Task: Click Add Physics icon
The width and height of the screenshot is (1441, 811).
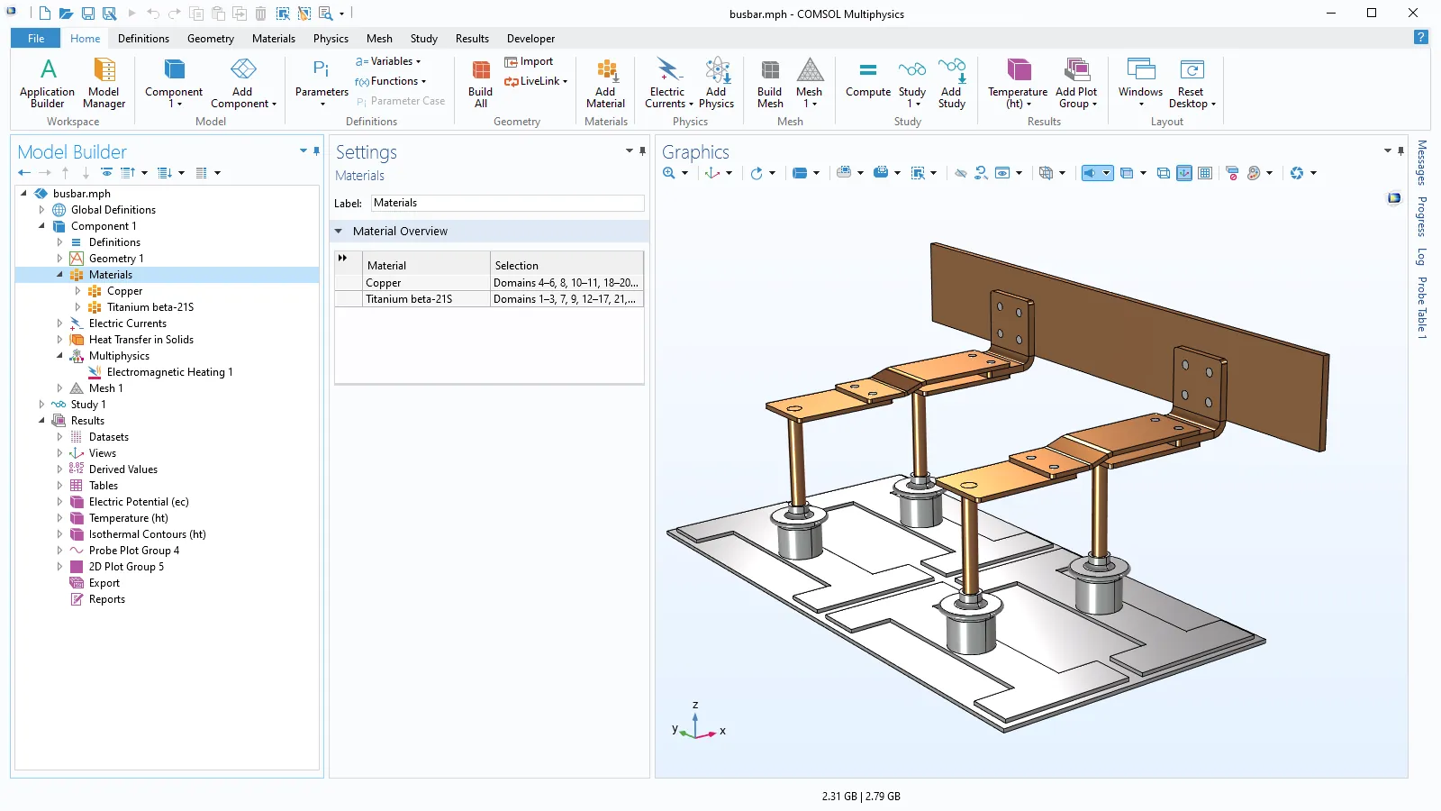Action: 716,83
